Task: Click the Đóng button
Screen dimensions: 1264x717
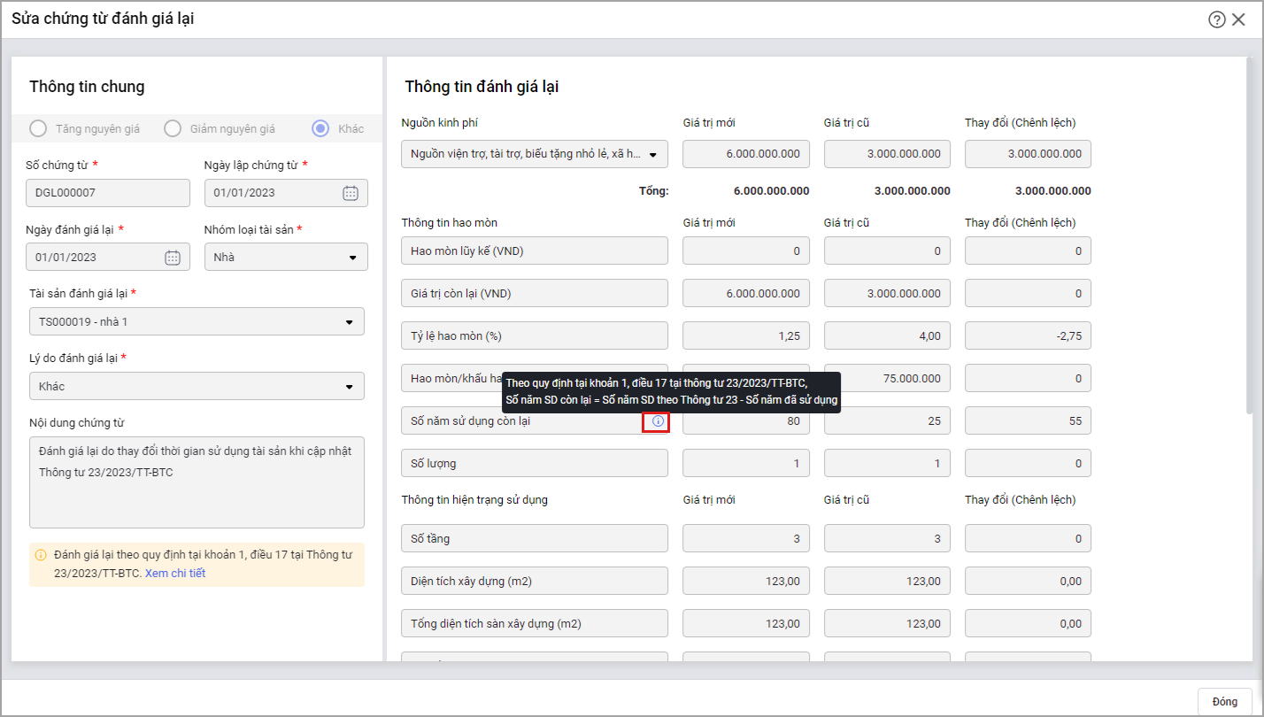Action: click(1224, 701)
